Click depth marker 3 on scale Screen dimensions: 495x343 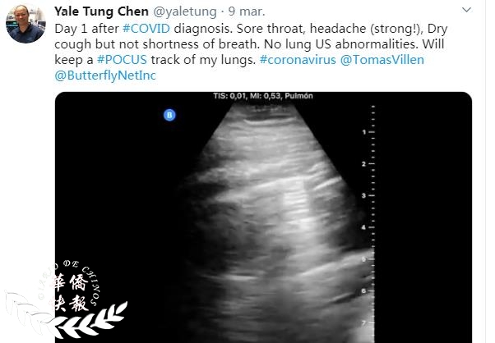[364, 195]
